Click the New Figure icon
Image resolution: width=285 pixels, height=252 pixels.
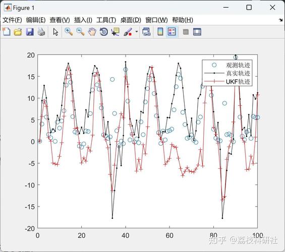[x=7, y=32]
